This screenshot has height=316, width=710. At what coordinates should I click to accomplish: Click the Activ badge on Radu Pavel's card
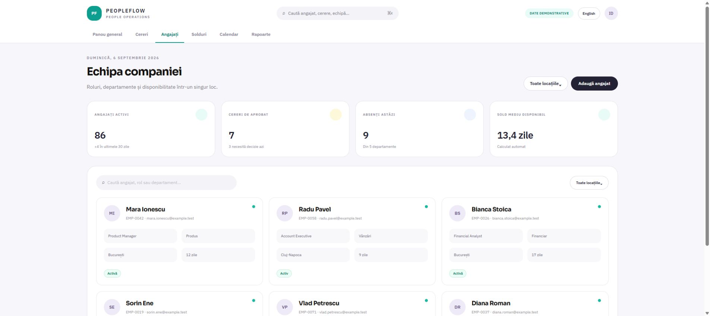[284, 274]
